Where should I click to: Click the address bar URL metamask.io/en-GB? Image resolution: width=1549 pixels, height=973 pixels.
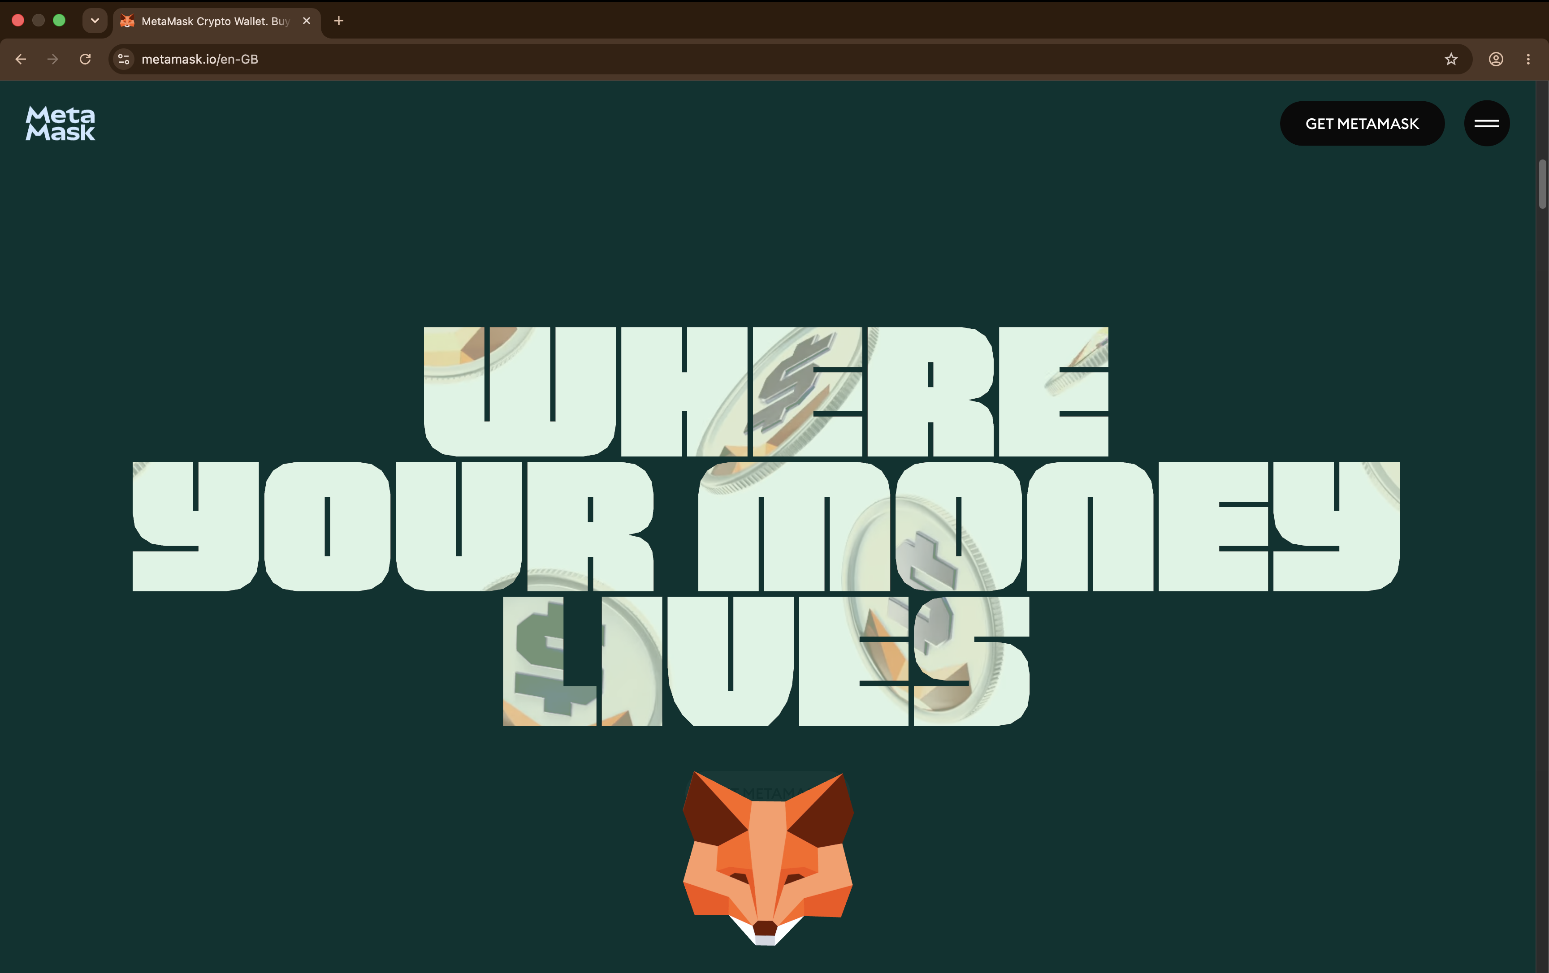[200, 59]
